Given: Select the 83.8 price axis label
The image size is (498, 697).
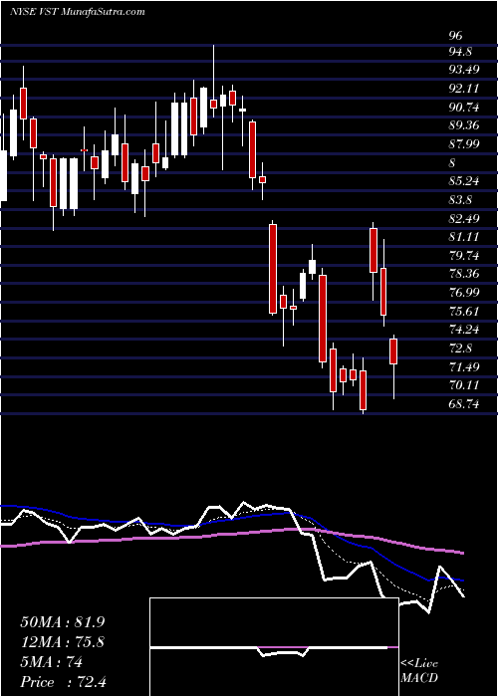Looking at the screenshot, I should tap(461, 200).
